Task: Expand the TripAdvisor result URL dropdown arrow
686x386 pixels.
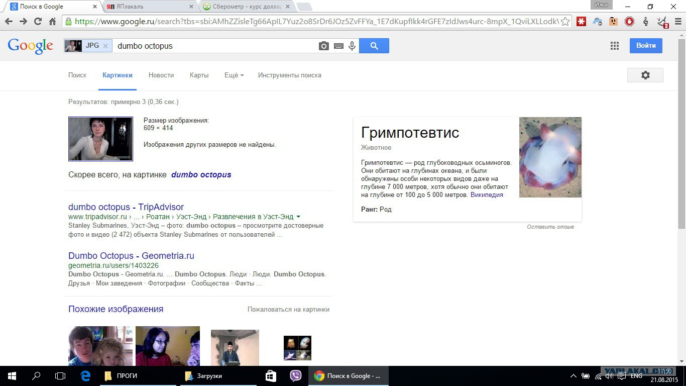Action: pyautogui.click(x=298, y=217)
